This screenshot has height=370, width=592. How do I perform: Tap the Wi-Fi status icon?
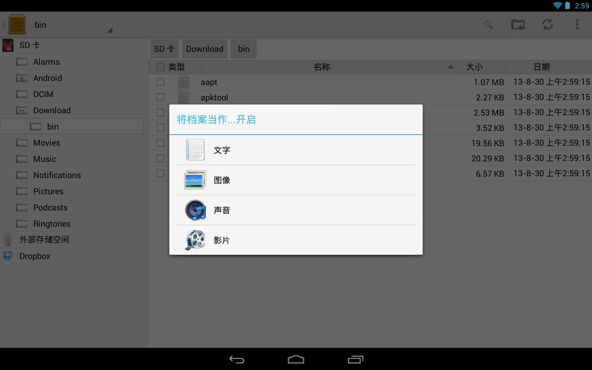(x=557, y=6)
